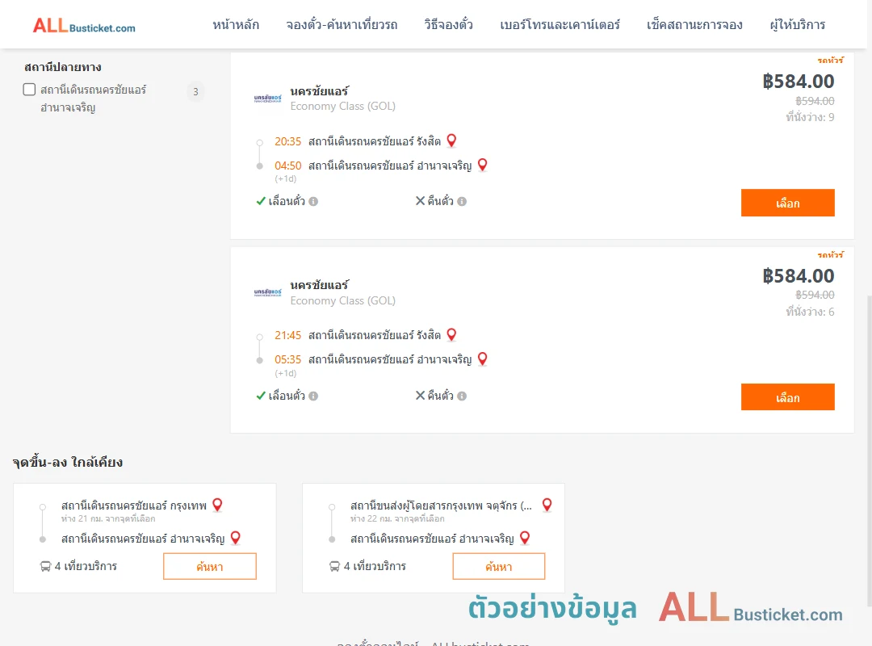Click รถทัวร์ tag on 21:45 trip card
Viewport: 872px width, 646px height.
tap(830, 255)
